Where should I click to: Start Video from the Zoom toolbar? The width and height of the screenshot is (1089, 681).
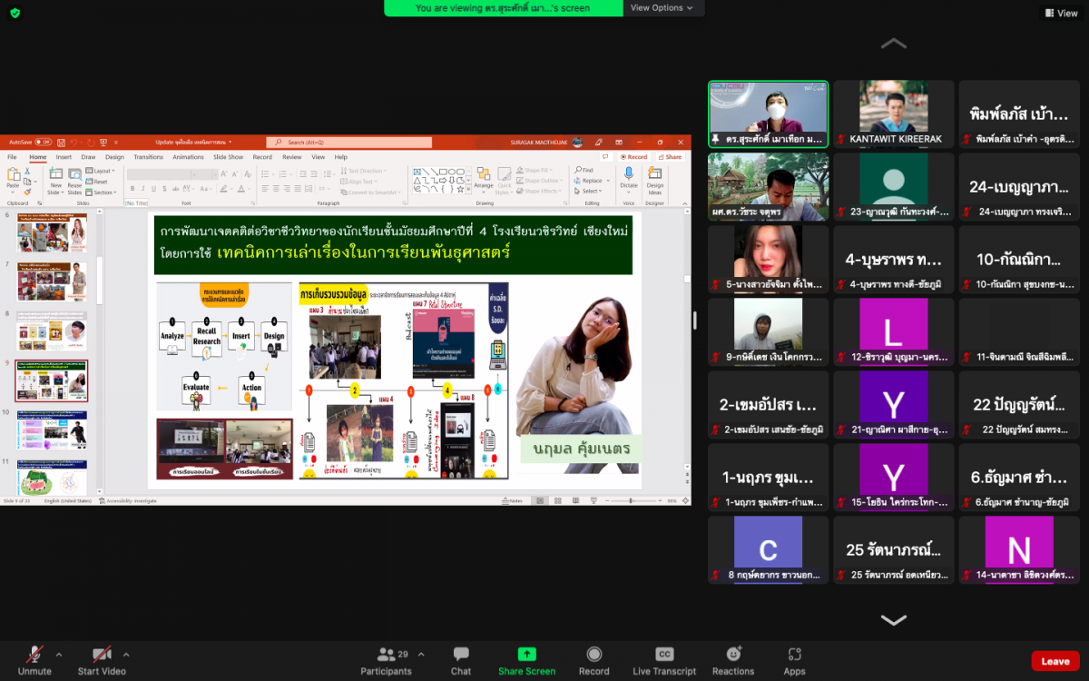(x=101, y=659)
